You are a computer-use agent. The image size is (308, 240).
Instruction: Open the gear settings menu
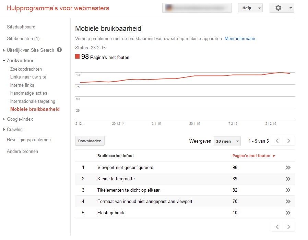point(282,8)
